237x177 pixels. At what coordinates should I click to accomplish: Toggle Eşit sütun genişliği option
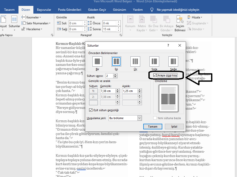click(x=91, y=110)
